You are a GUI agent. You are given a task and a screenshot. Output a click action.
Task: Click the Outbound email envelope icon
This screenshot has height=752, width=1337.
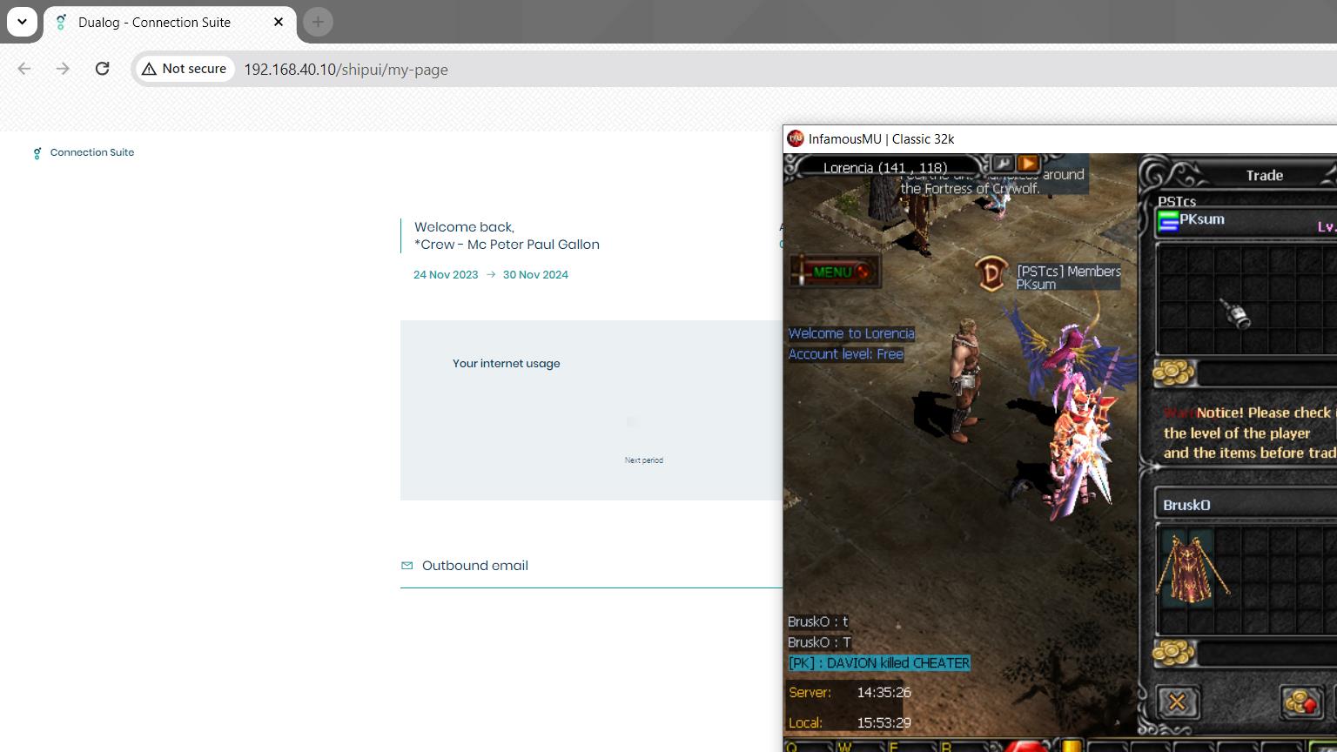click(x=406, y=566)
